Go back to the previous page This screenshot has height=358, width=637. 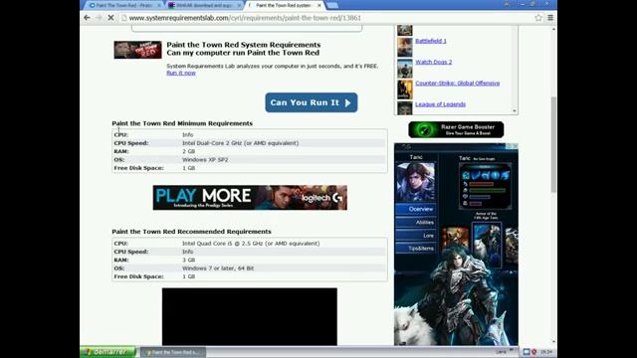[x=87, y=18]
